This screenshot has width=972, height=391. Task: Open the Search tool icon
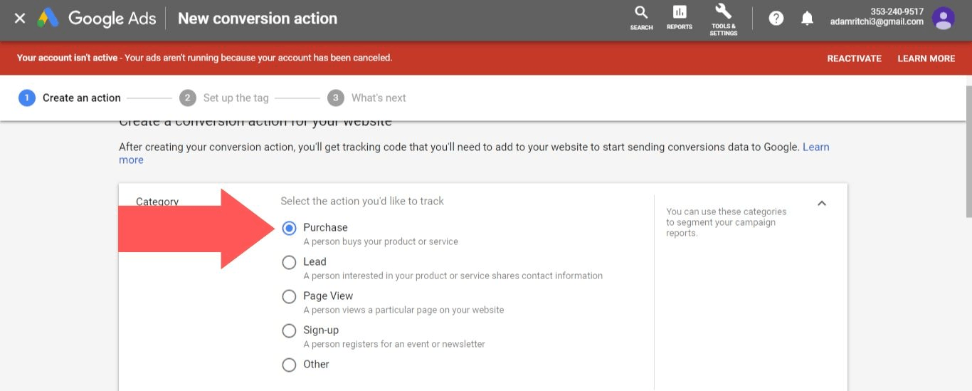tap(641, 17)
